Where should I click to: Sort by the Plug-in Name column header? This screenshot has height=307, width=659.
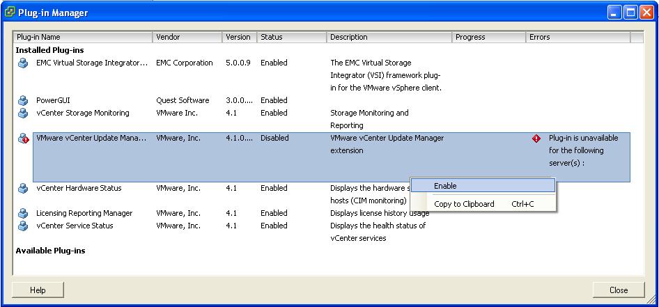pyautogui.click(x=83, y=37)
